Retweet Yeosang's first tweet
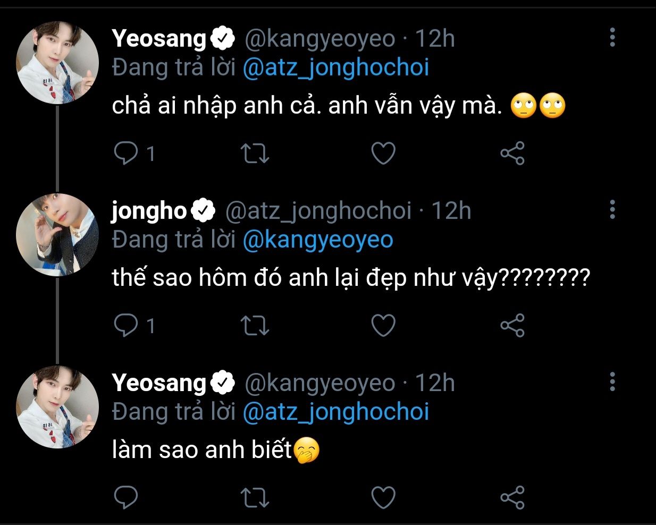This screenshot has width=656, height=525. 255,154
